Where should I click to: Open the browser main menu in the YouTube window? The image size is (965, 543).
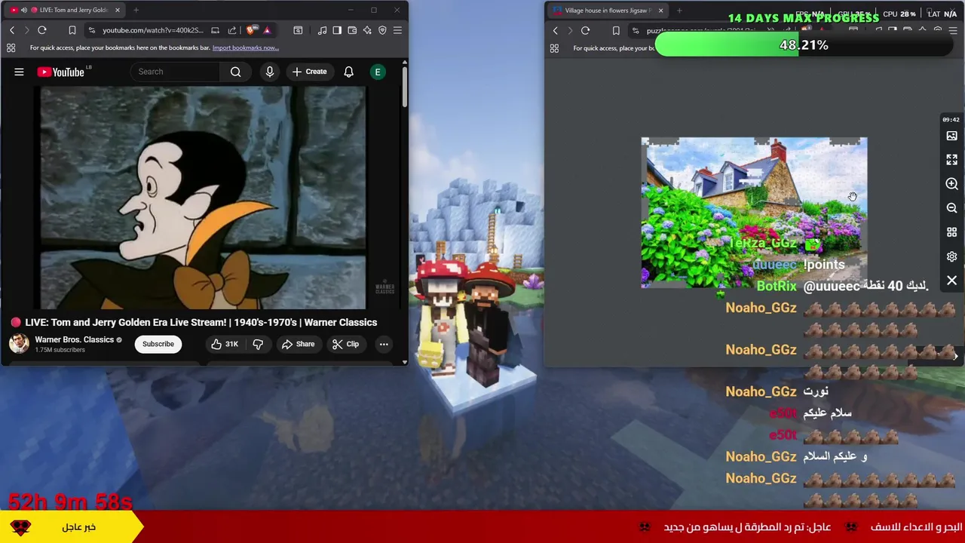tap(397, 30)
